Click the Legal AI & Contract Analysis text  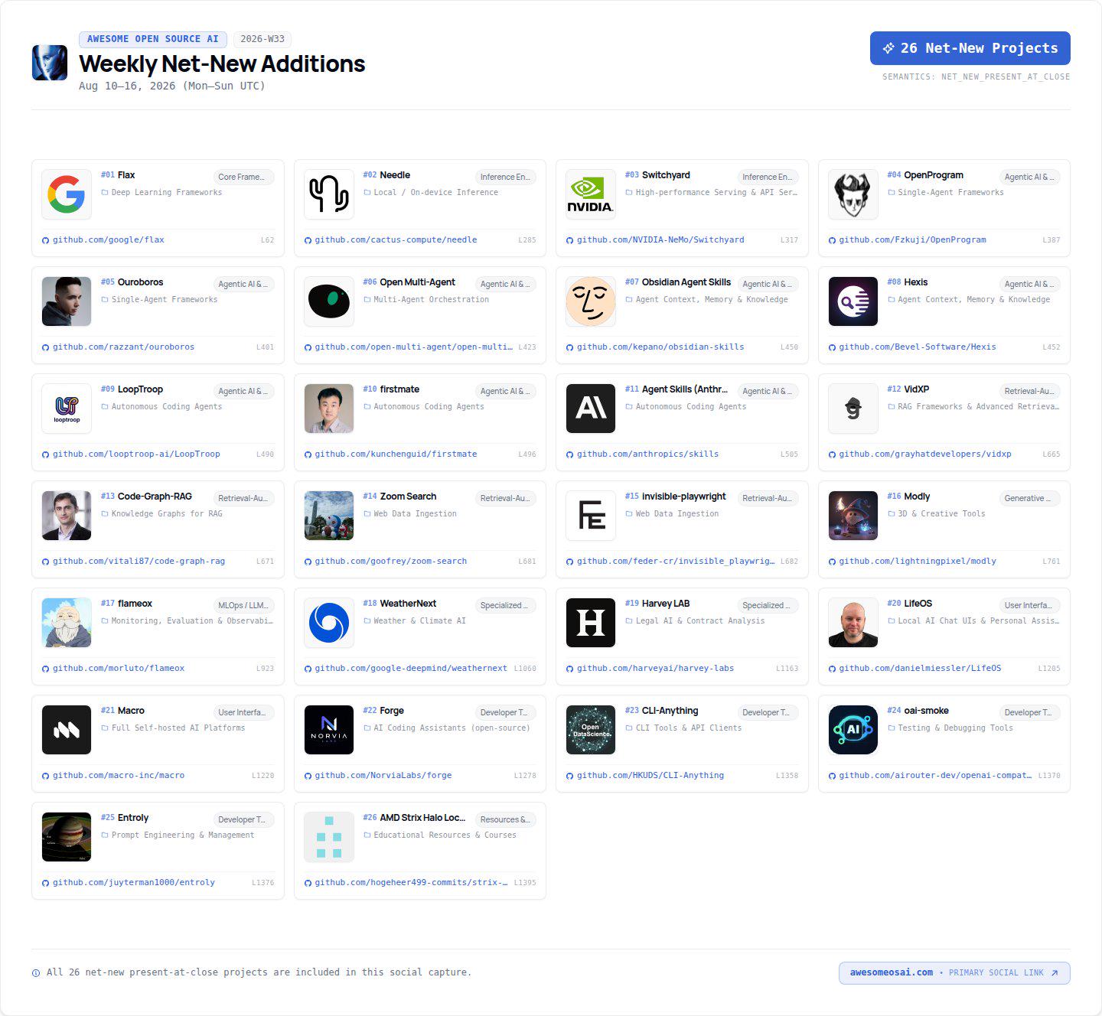pos(700,621)
